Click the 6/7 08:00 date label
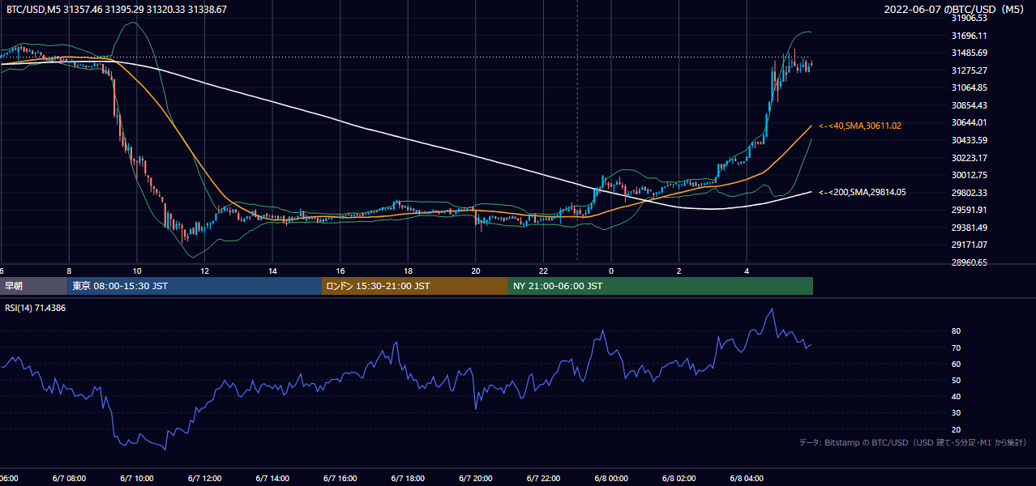Image resolution: width=1036 pixels, height=486 pixels. click(70, 478)
